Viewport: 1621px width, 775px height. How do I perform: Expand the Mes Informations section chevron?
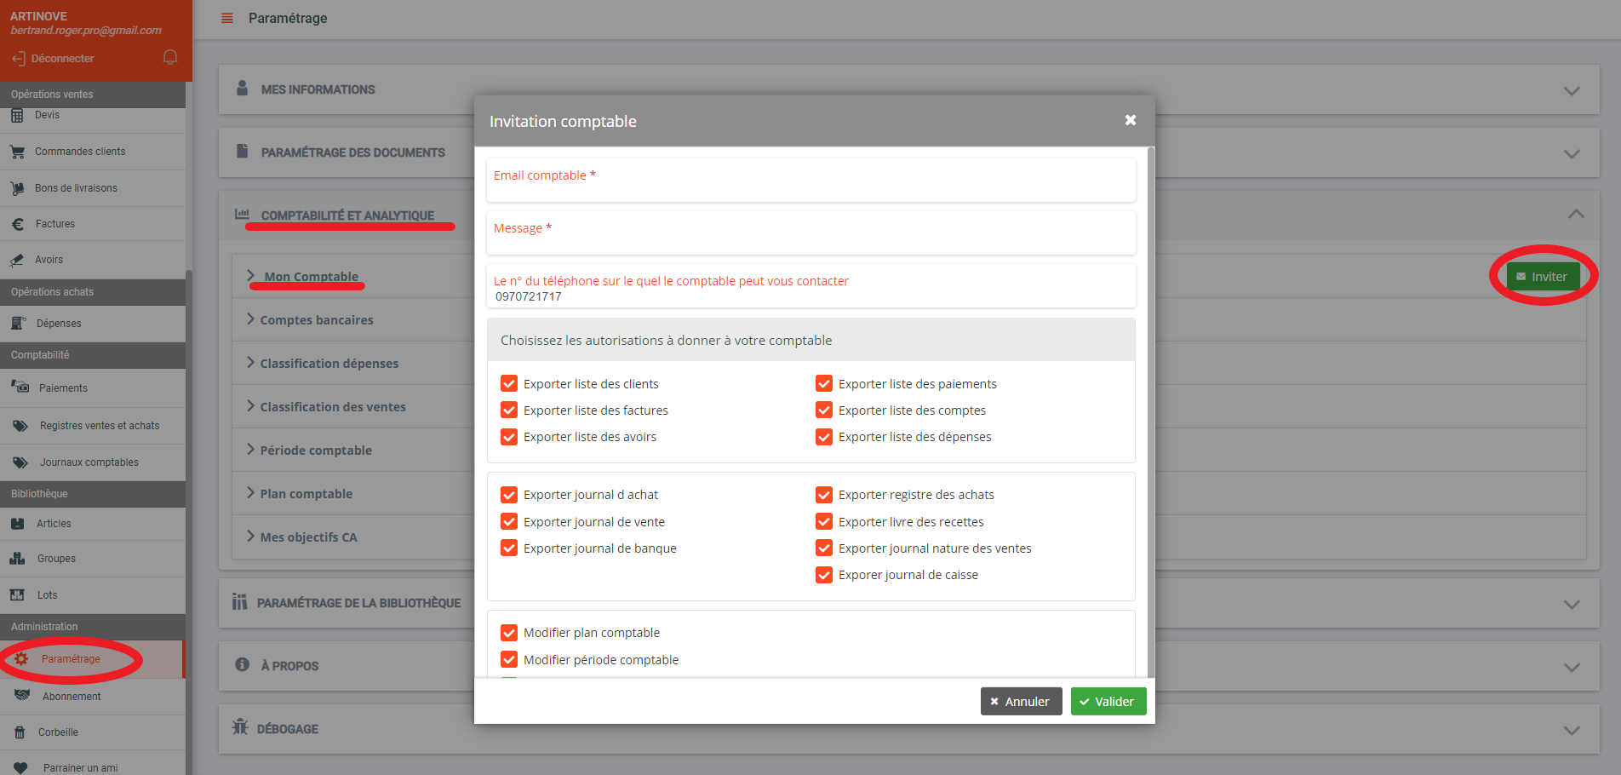[x=1572, y=90]
